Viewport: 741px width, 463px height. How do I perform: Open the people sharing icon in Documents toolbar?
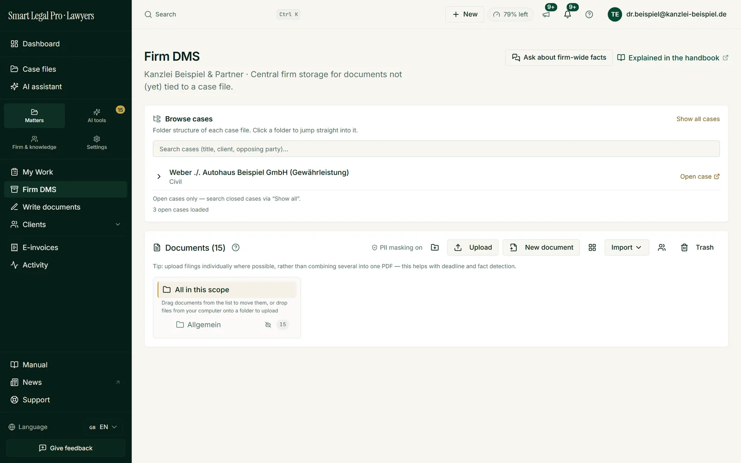tap(662, 247)
